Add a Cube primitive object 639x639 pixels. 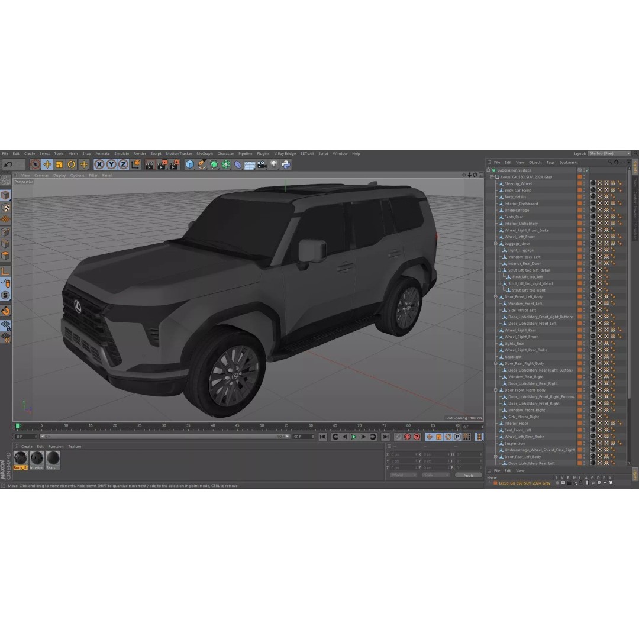click(x=189, y=164)
